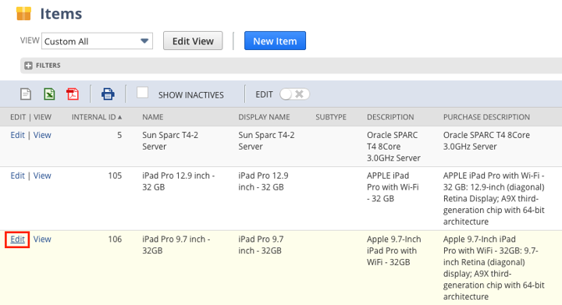The width and height of the screenshot is (562, 305).
Task: Edit the Sun Sparc T4-2 Server item
Action: click(17, 135)
